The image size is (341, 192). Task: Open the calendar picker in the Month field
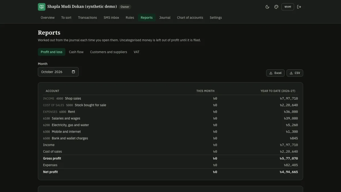[73, 72]
